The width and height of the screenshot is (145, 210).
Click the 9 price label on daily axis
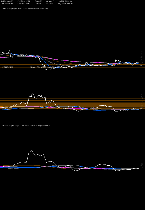tap(141, 66)
